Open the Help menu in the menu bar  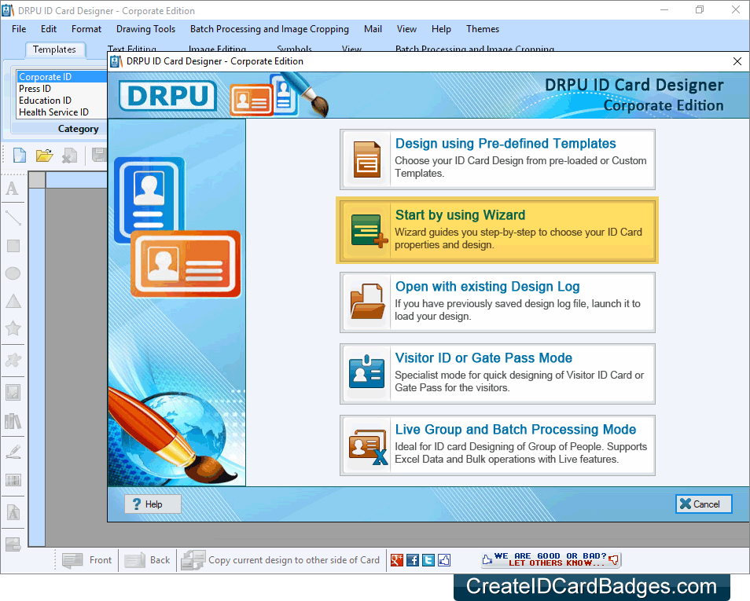click(442, 29)
